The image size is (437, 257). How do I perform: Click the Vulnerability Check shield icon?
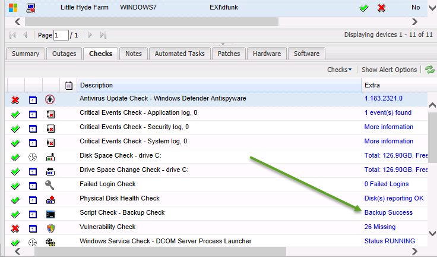point(50,227)
